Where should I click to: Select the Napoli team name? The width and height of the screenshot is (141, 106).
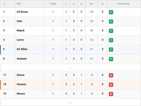pyautogui.click(x=21, y=30)
